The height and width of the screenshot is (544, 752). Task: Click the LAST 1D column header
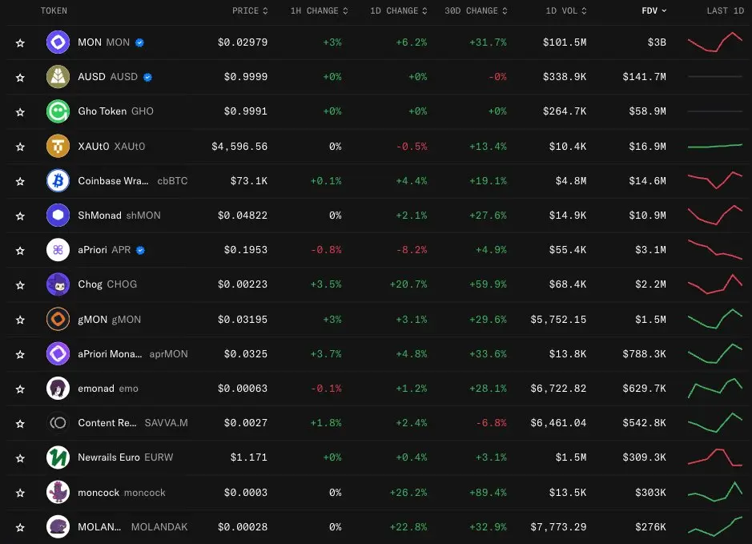(725, 10)
